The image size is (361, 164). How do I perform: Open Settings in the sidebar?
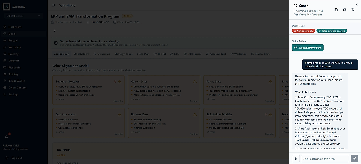click(13, 94)
